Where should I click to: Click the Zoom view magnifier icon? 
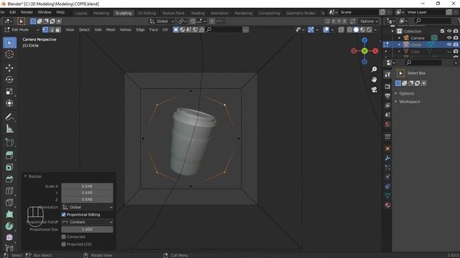(374, 70)
